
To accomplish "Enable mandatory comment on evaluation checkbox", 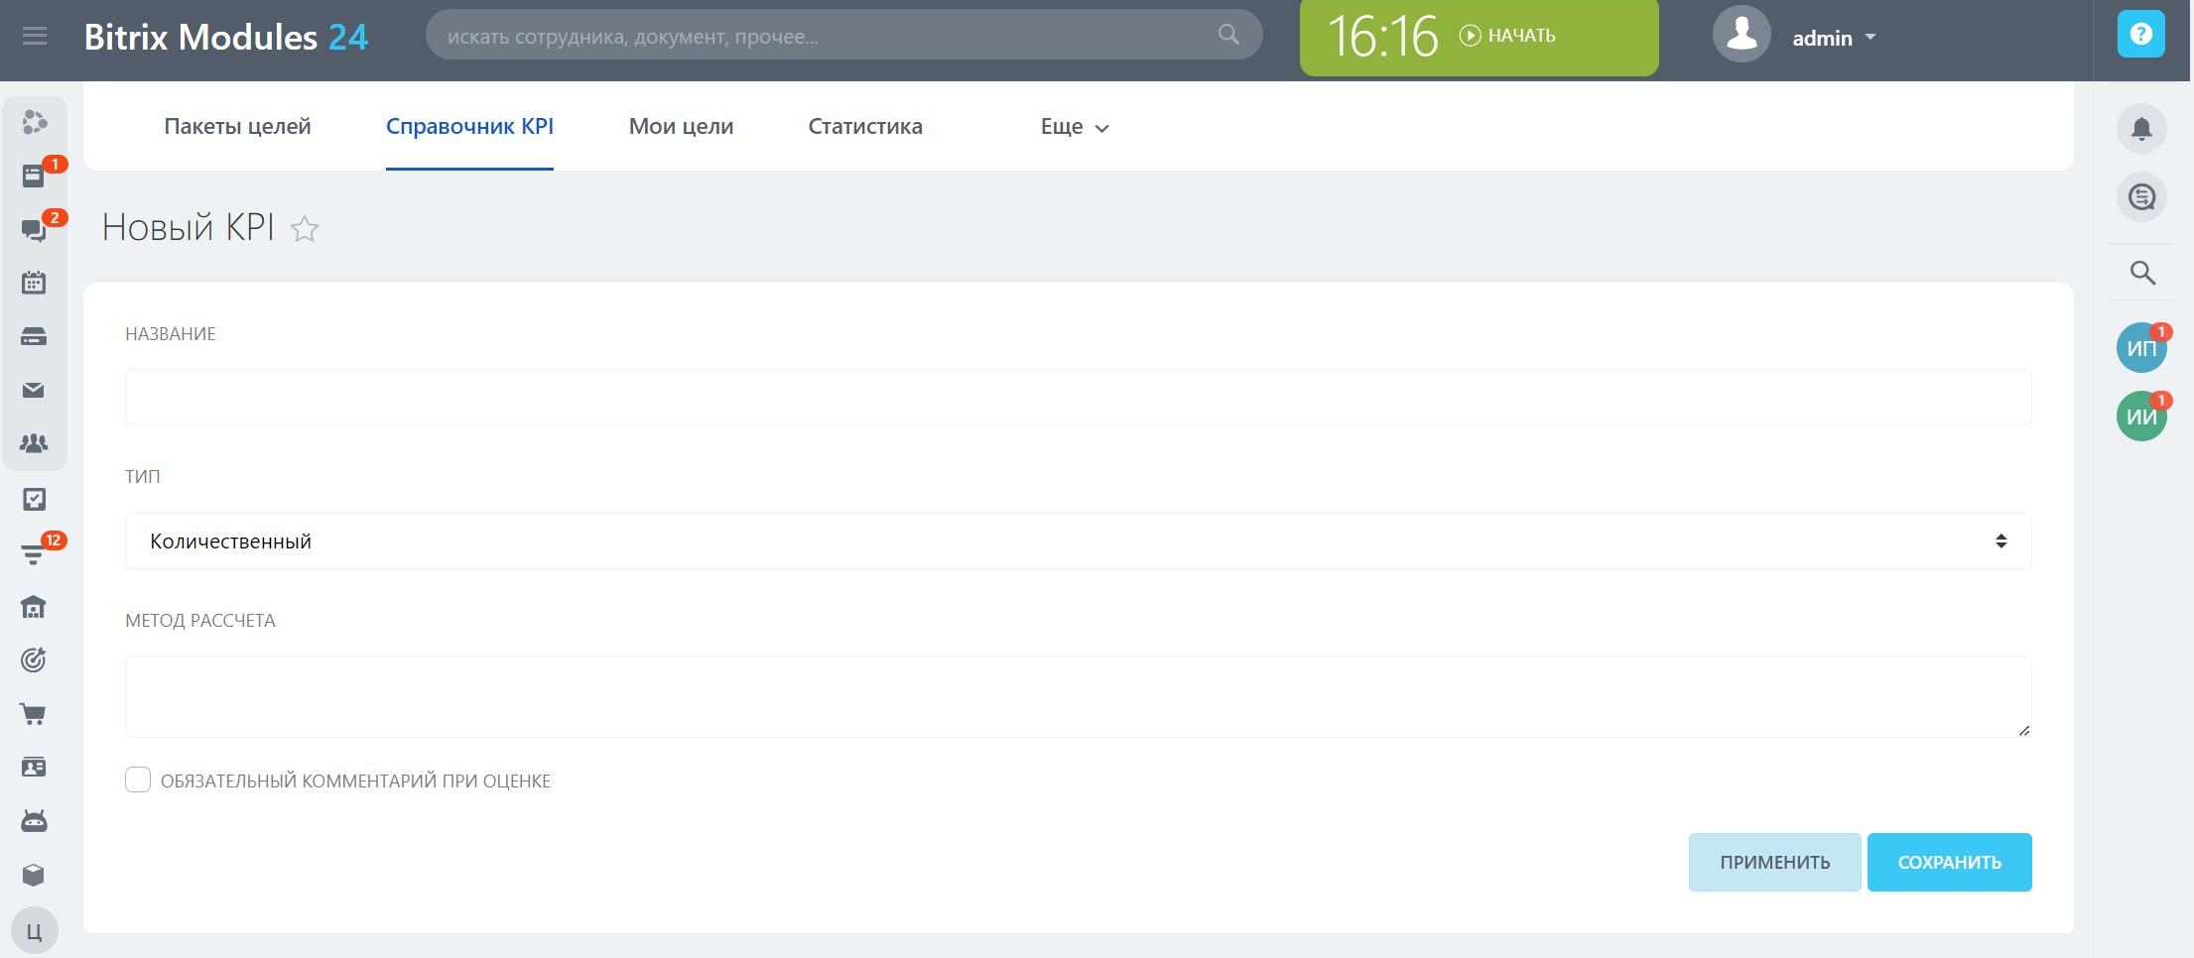I will [138, 780].
